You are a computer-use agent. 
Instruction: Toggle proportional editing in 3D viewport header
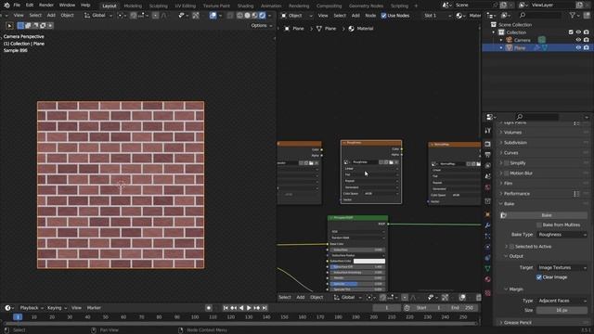click(155, 16)
